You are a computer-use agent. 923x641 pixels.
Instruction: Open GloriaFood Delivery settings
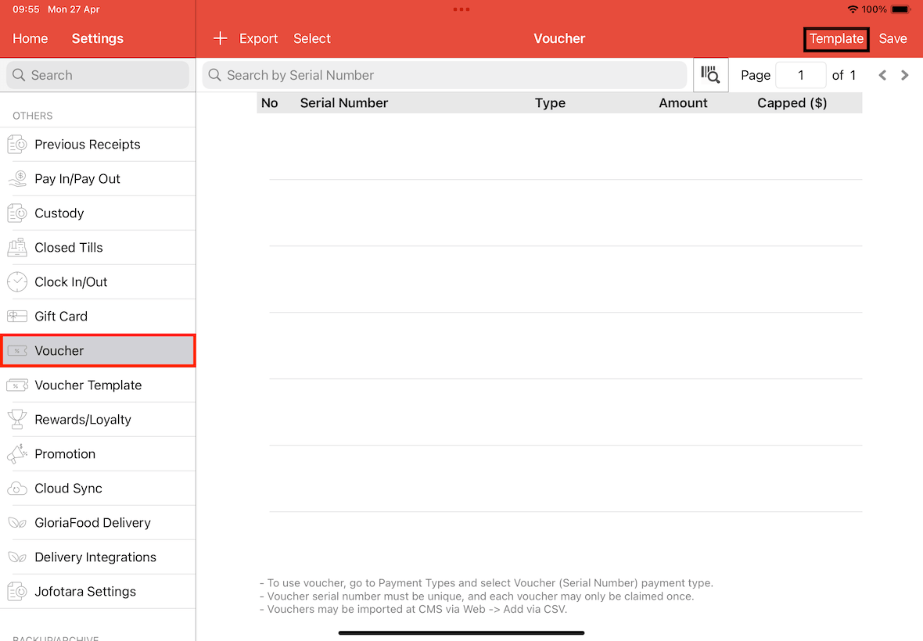(98, 523)
